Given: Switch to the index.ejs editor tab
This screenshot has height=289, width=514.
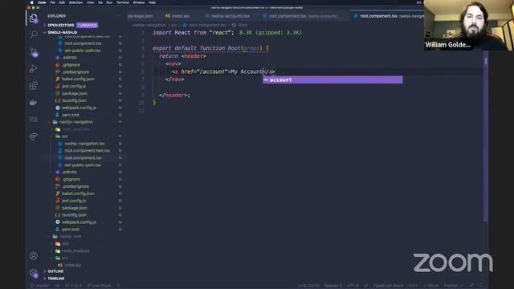Looking at the screenshot, I should point(177,16).
